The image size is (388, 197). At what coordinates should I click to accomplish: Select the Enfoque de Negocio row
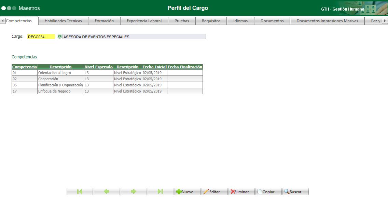[107, 91]
